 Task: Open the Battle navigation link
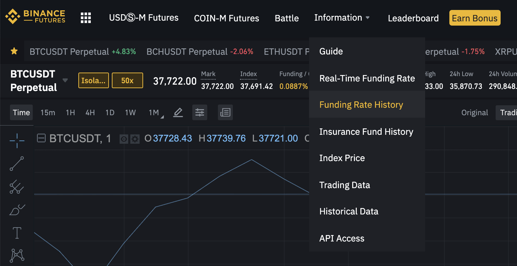click(287, 18)
